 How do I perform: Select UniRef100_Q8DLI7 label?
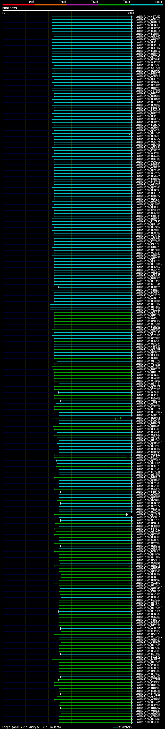coord(148,401)
